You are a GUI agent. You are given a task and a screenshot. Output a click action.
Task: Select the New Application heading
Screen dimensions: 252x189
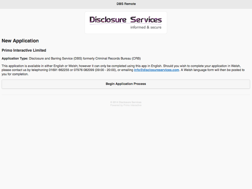pos(20,41)
